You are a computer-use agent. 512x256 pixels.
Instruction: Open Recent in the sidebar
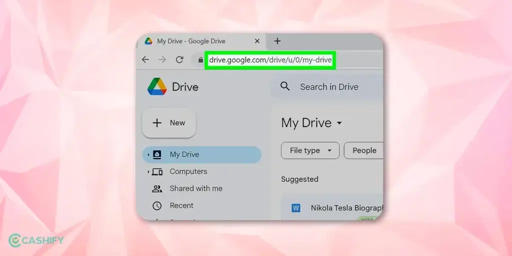point(181,205)
